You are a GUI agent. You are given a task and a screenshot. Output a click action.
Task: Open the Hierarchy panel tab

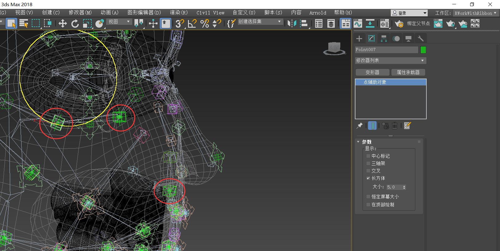[384, 38]
